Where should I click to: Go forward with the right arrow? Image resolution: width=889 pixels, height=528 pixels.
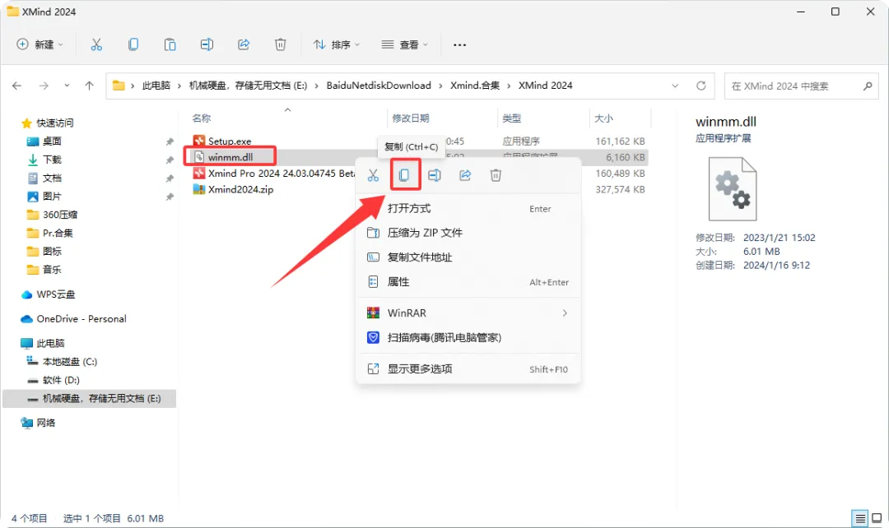(x=44, y=86)
